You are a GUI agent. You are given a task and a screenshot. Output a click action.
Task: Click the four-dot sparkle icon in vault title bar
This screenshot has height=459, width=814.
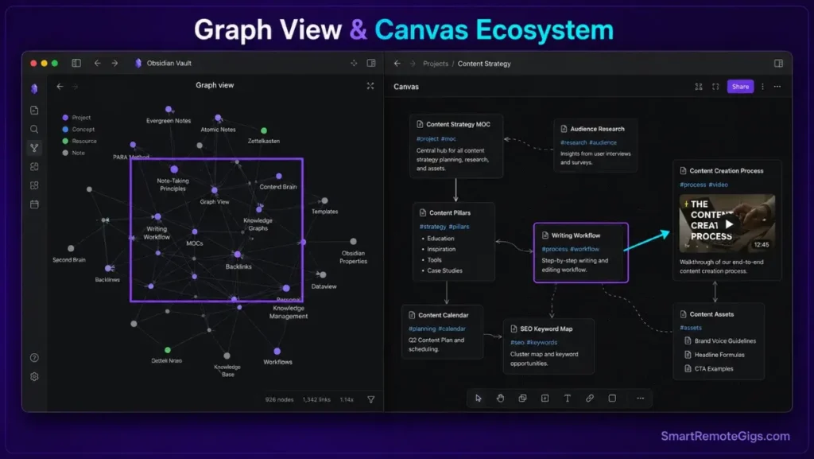[x=354, y=63]
